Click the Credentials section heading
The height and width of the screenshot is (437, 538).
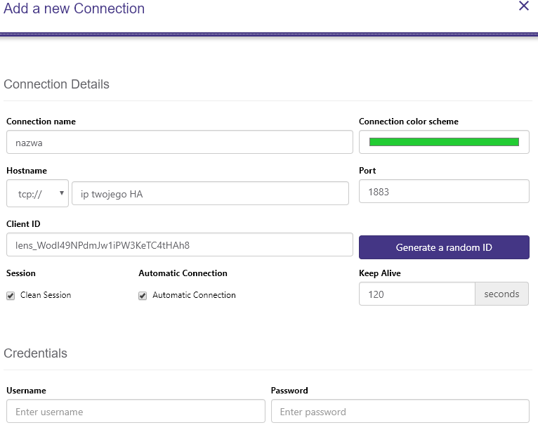(x=36, y=353)
